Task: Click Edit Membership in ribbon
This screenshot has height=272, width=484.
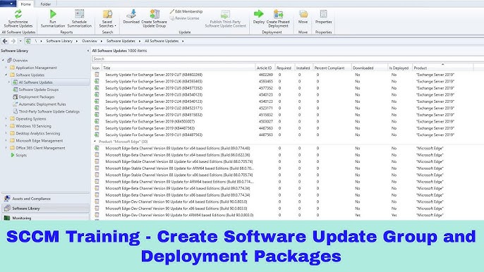Action: point(186,11)
